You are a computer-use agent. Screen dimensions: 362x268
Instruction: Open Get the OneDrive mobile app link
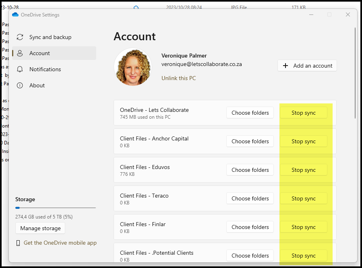60,243
